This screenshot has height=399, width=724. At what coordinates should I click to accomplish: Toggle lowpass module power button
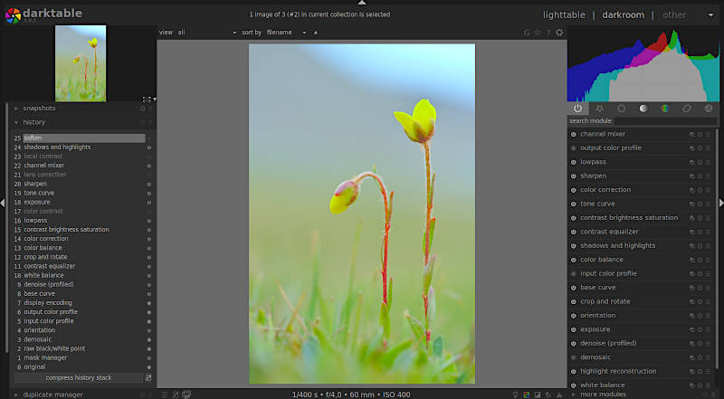(574, 162)
